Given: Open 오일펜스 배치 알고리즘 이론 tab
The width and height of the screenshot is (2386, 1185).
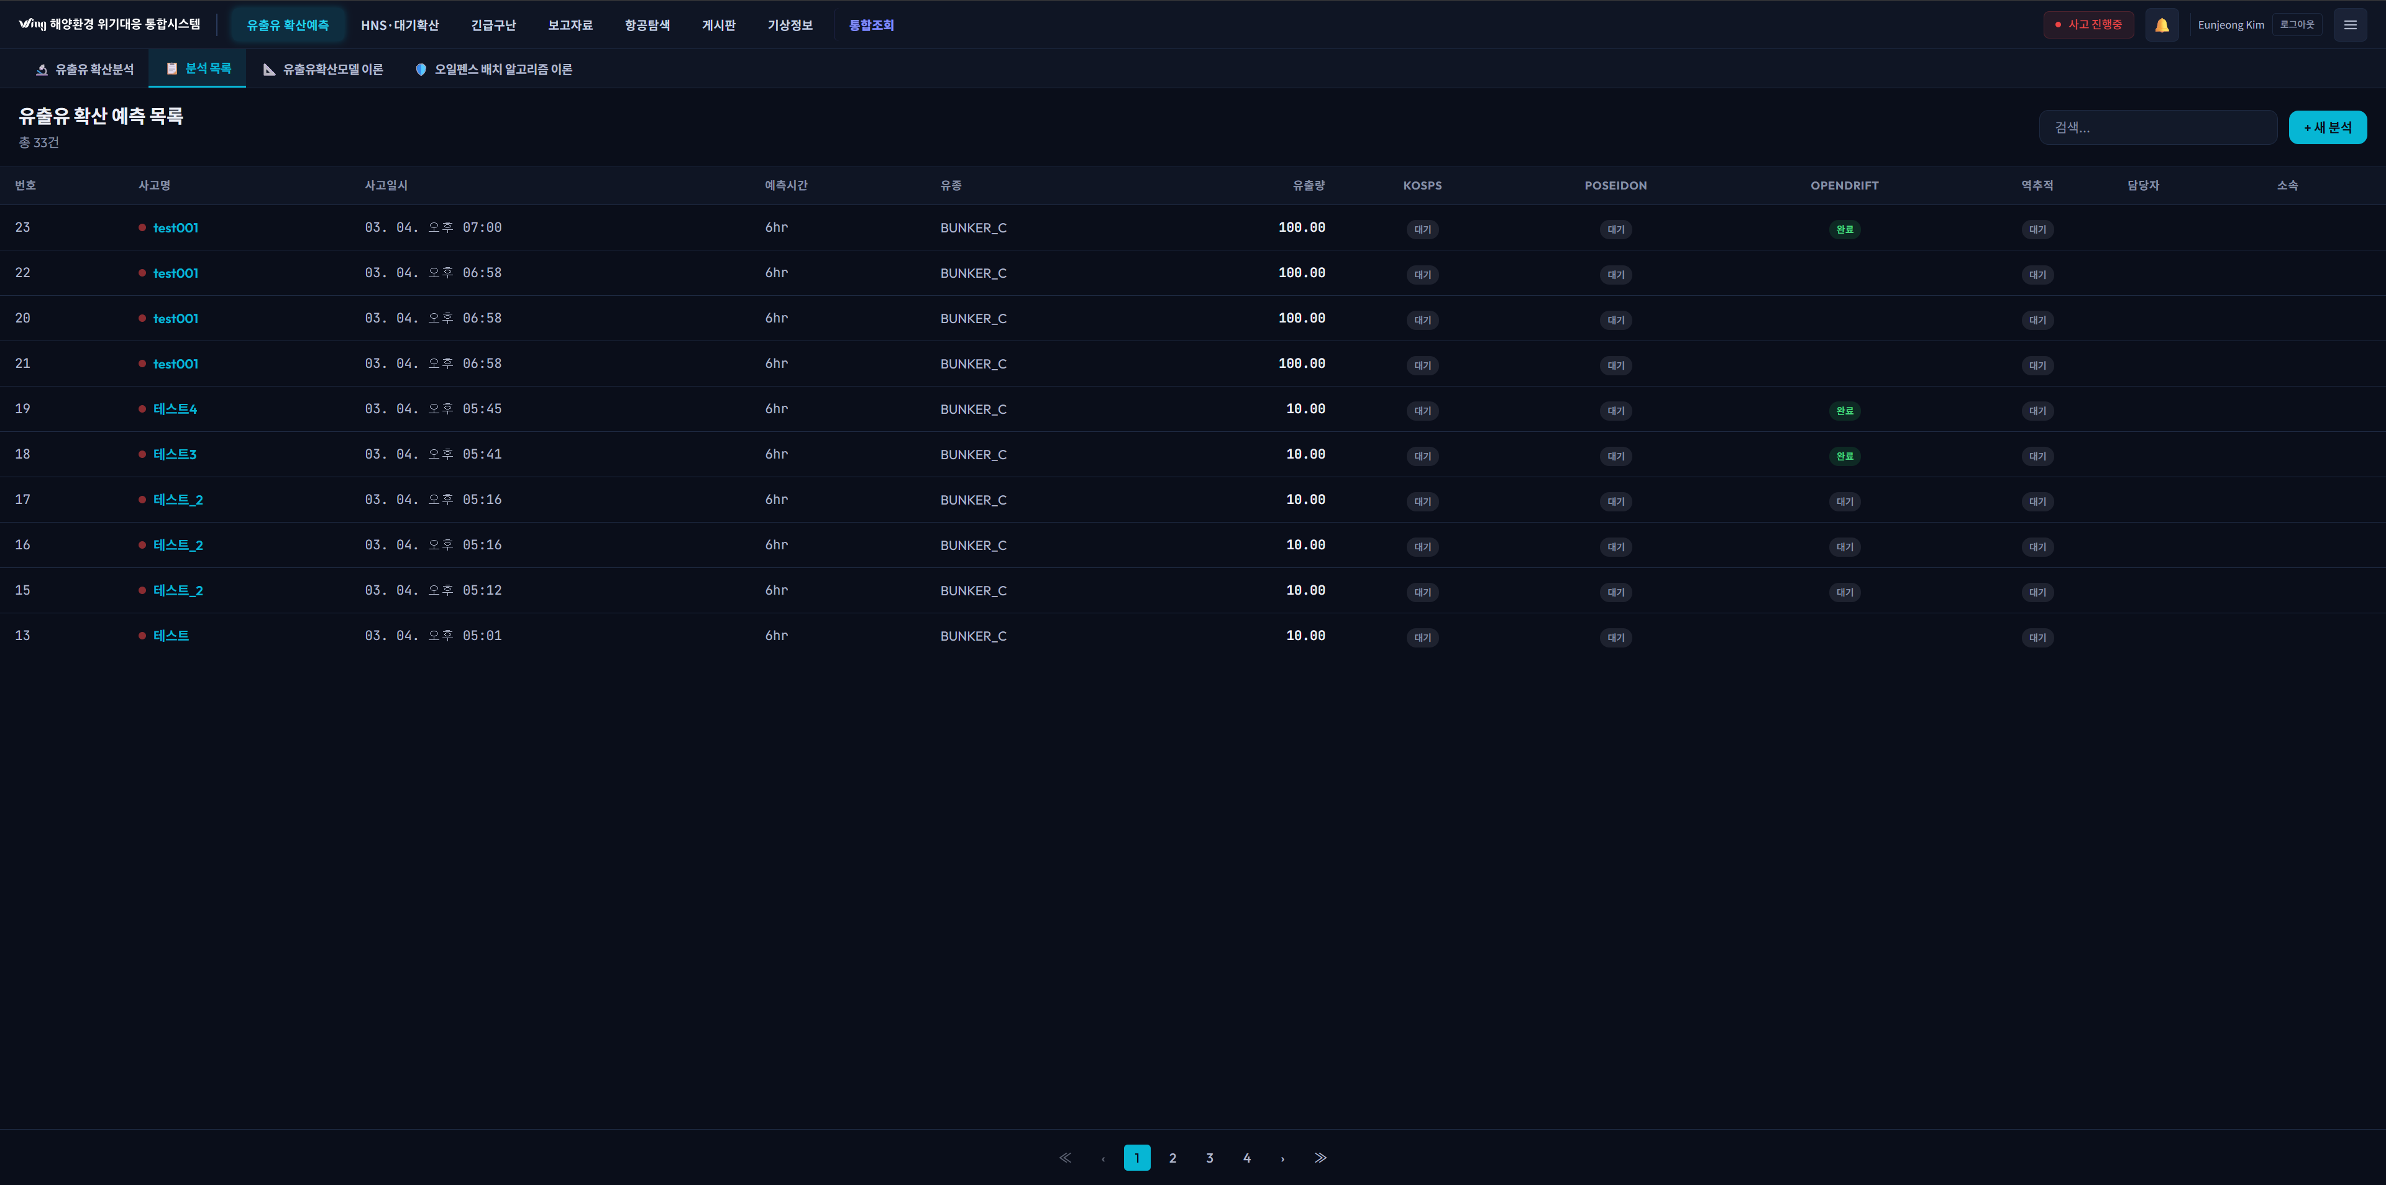Looking at the screenshot, I should coord(494,70).
